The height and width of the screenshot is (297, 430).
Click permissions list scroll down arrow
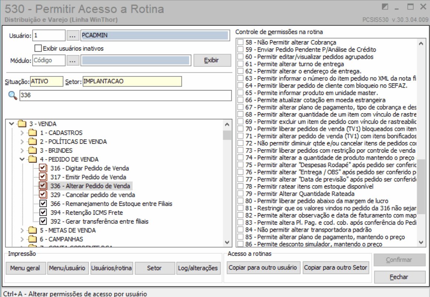pyautogui.click(x=421, y=242)
